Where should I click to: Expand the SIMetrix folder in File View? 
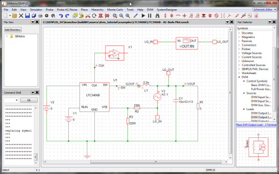[7, 36]
